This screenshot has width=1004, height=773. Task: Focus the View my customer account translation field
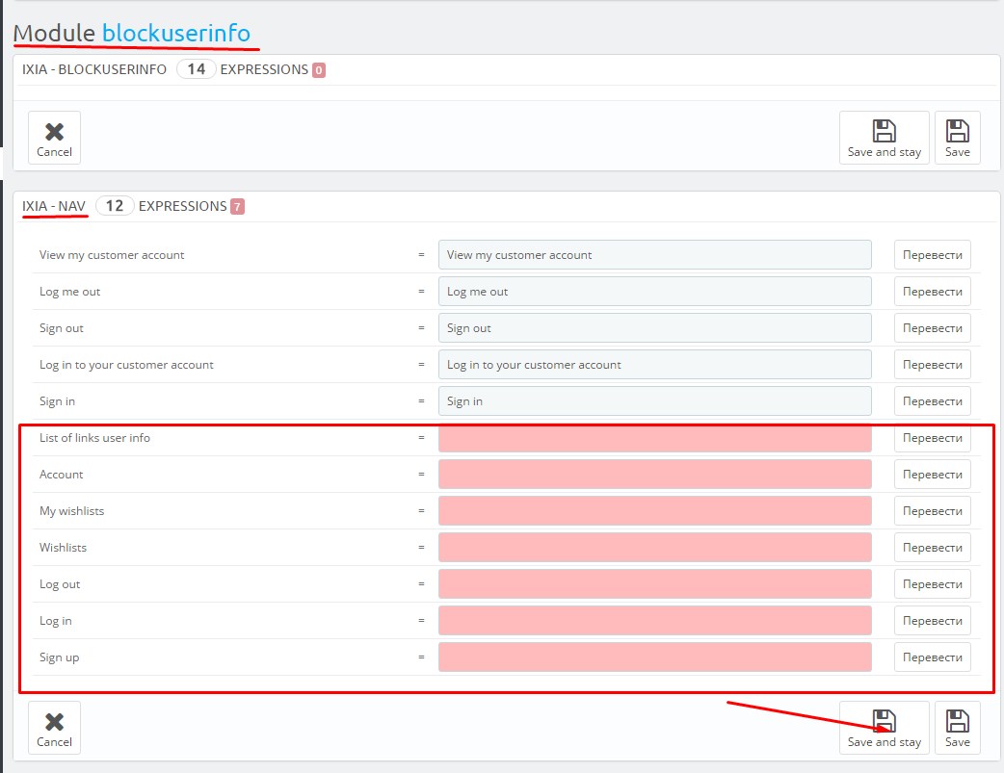654,255
